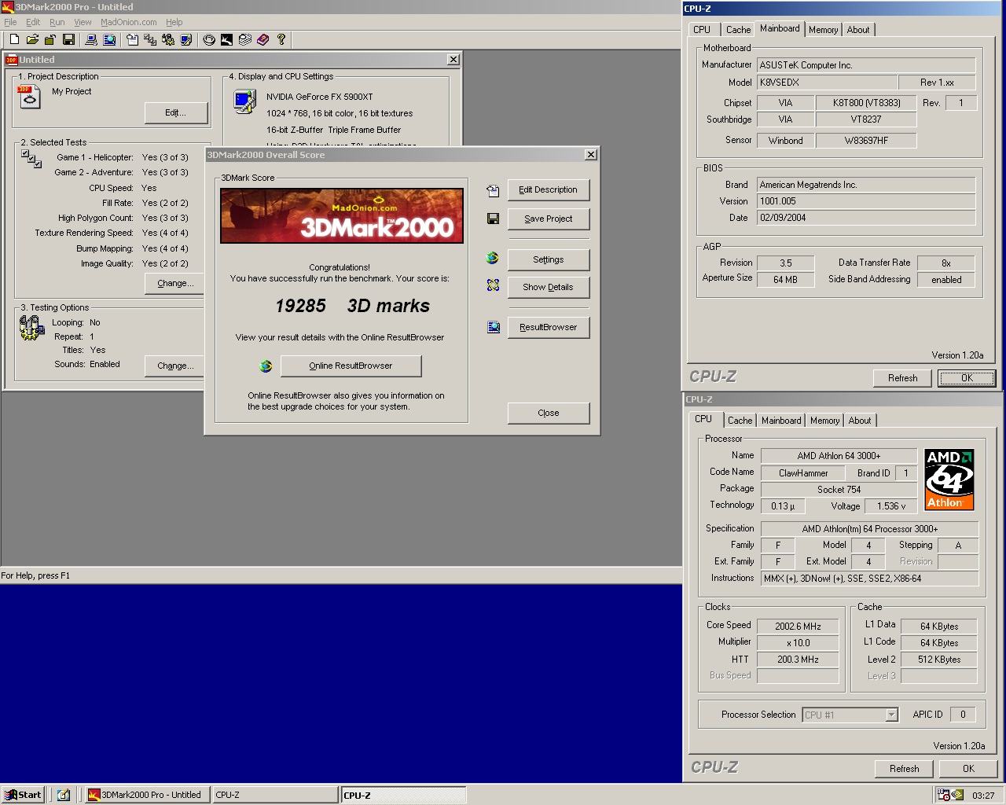Click the black square toolbar icon with white streak
This screenshot has height=805, width=1006.
click(x=226, y=39)
